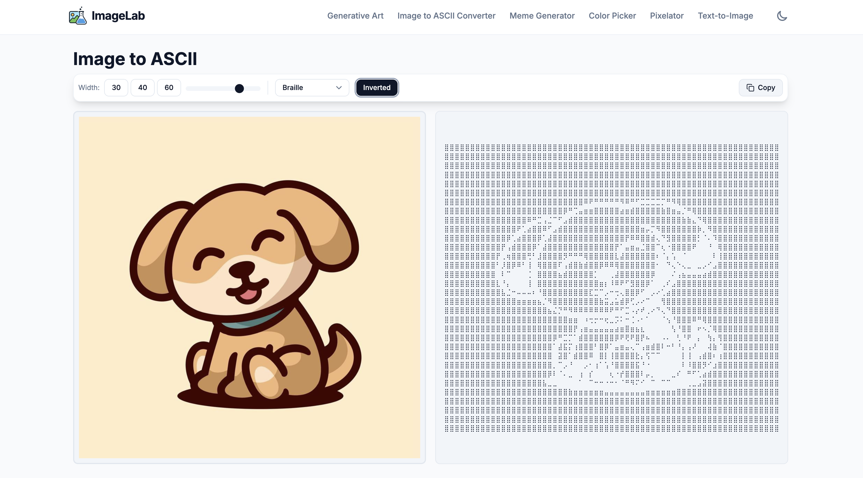This screenshot has height=478, width=863.
Task: Click the Braille ASCII output area
Action: [611, 287]
